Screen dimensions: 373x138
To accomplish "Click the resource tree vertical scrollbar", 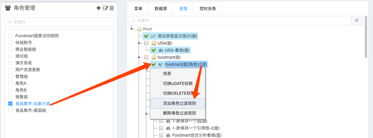I will point(366,41).
